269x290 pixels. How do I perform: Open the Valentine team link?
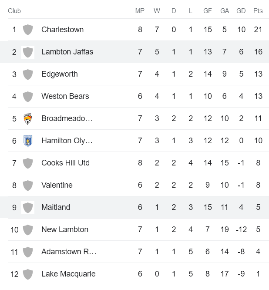pos(57,185)
